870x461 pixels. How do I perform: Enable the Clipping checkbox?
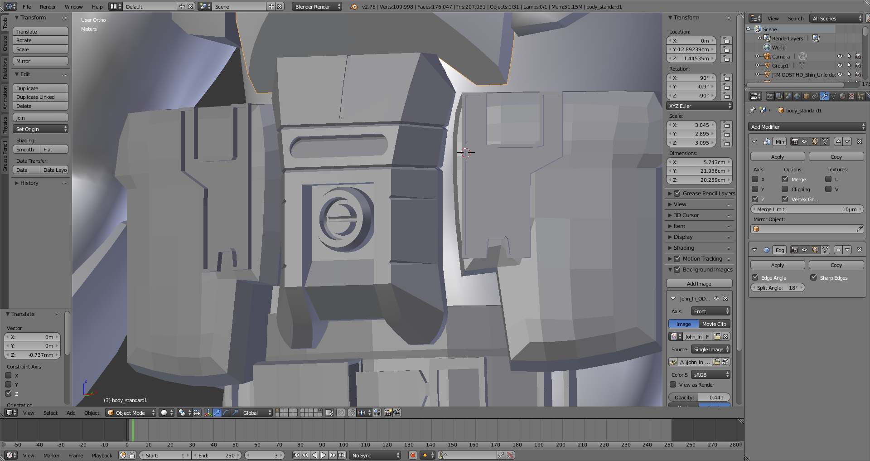tap(785, 189)
